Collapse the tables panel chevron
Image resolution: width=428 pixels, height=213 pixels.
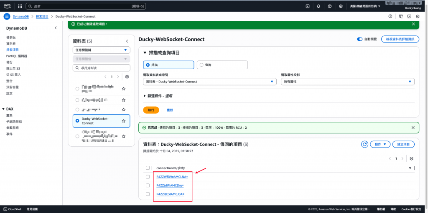pos(127,41)
